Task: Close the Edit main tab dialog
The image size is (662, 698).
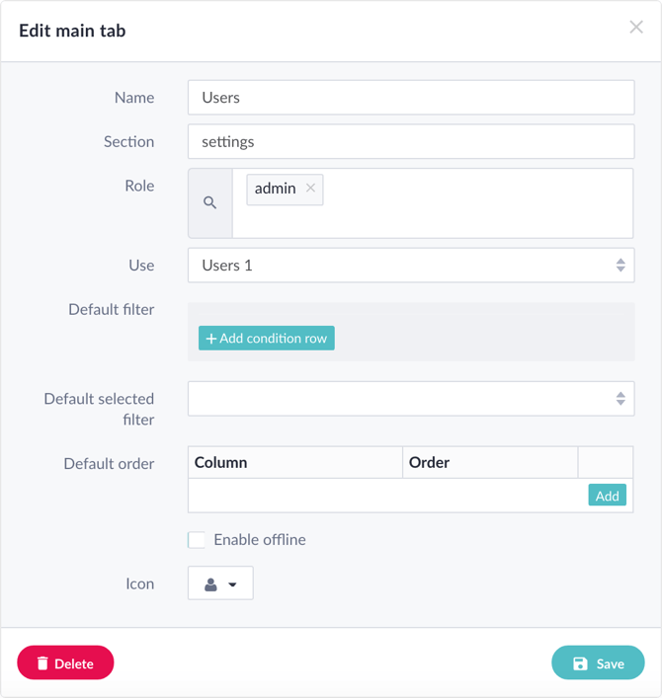Action: point(636,28)
